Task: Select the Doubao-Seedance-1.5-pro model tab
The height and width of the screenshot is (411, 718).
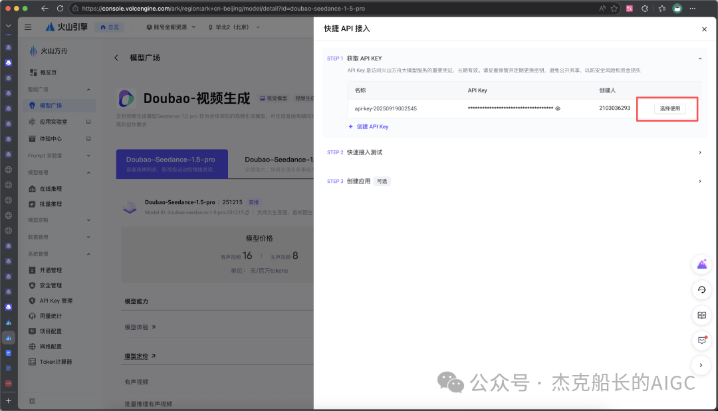Action: (x=172, y=164)
